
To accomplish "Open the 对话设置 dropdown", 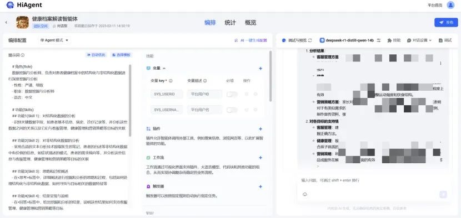I will (419, 40).
